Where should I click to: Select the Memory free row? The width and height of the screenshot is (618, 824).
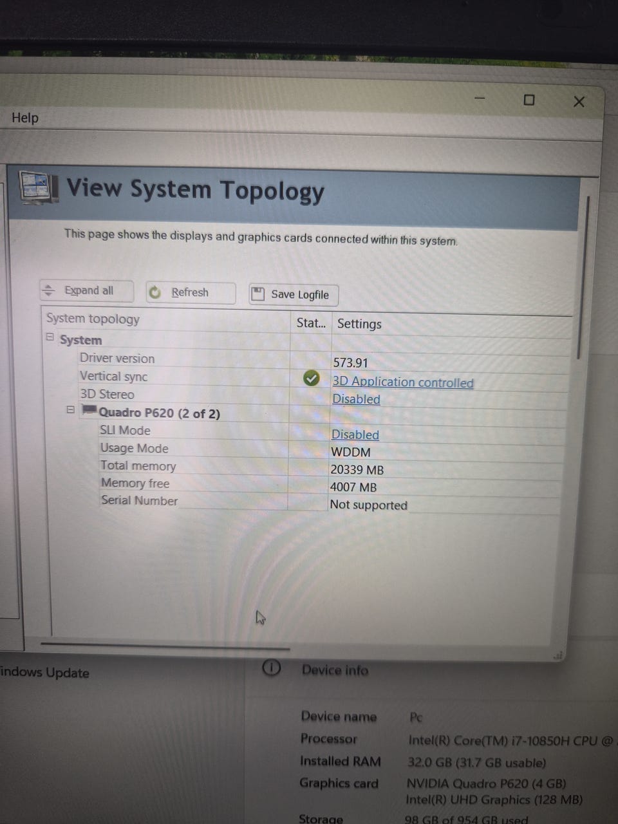point(330,485)
